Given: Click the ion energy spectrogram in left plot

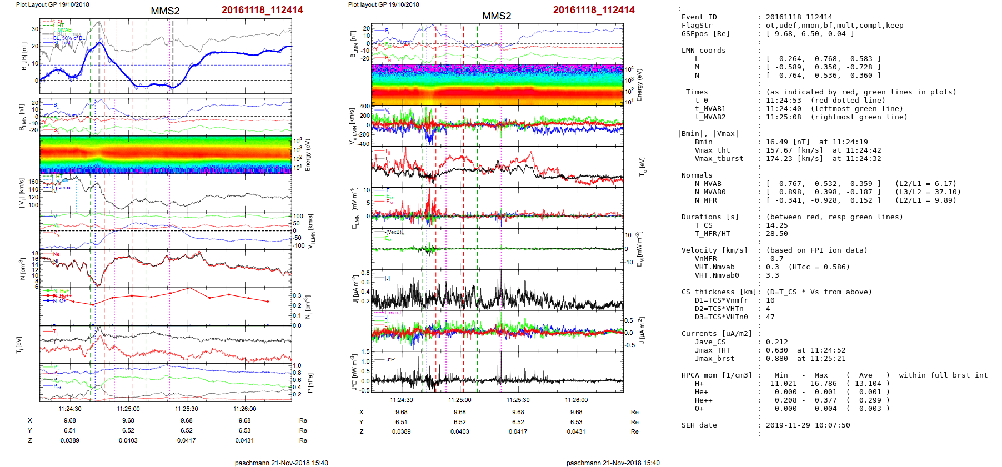Looking at the screenshot, I should pyautogui.click(x=166, y=155).
